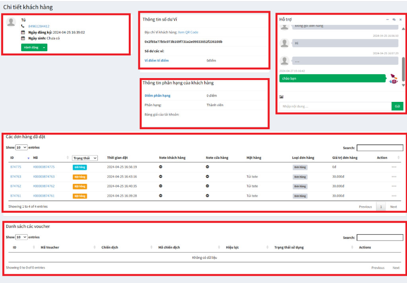407x283 pixels.
Task: Click the shop note icon for order 874762
Action: tap(207, 186)
